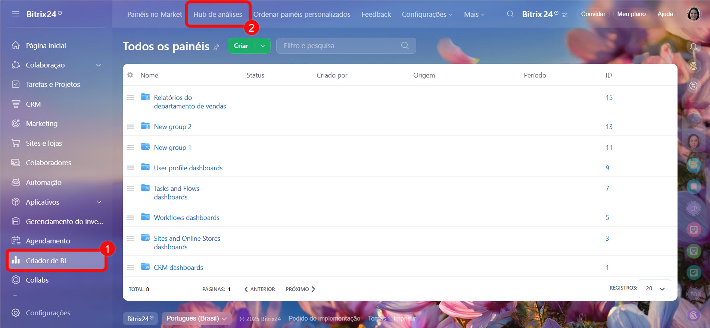
Task: Go to PRÓXIMO page
Action: [x=300, y=289]
